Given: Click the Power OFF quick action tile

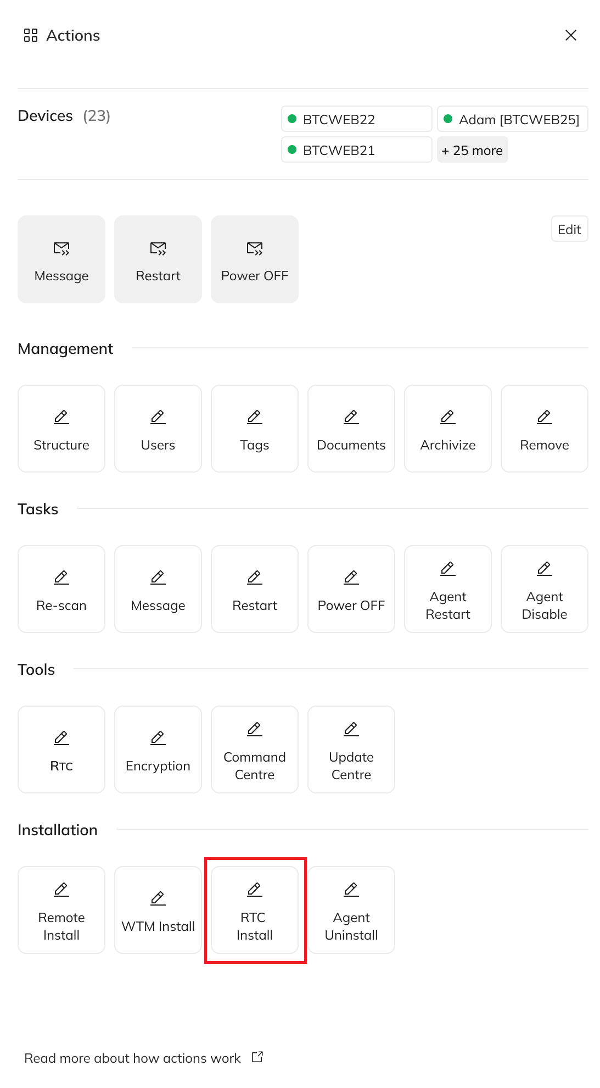Looking at the screenshot, I should click(x=255, y=259).
